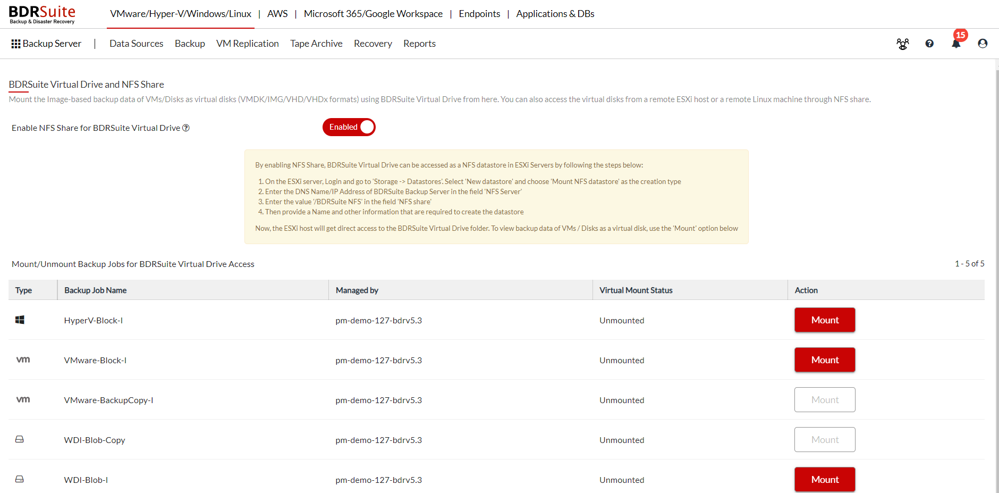
Task: Click the disk type icon for WDI-Blob-Copy
Action: coord(20,439)
